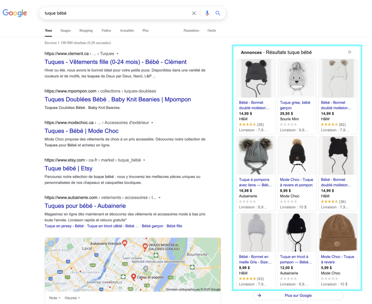The width and height of the screenshot is (372, 304).
Task: Click Tuque grise, bébé garçon ad title
Action: [295, 105]
